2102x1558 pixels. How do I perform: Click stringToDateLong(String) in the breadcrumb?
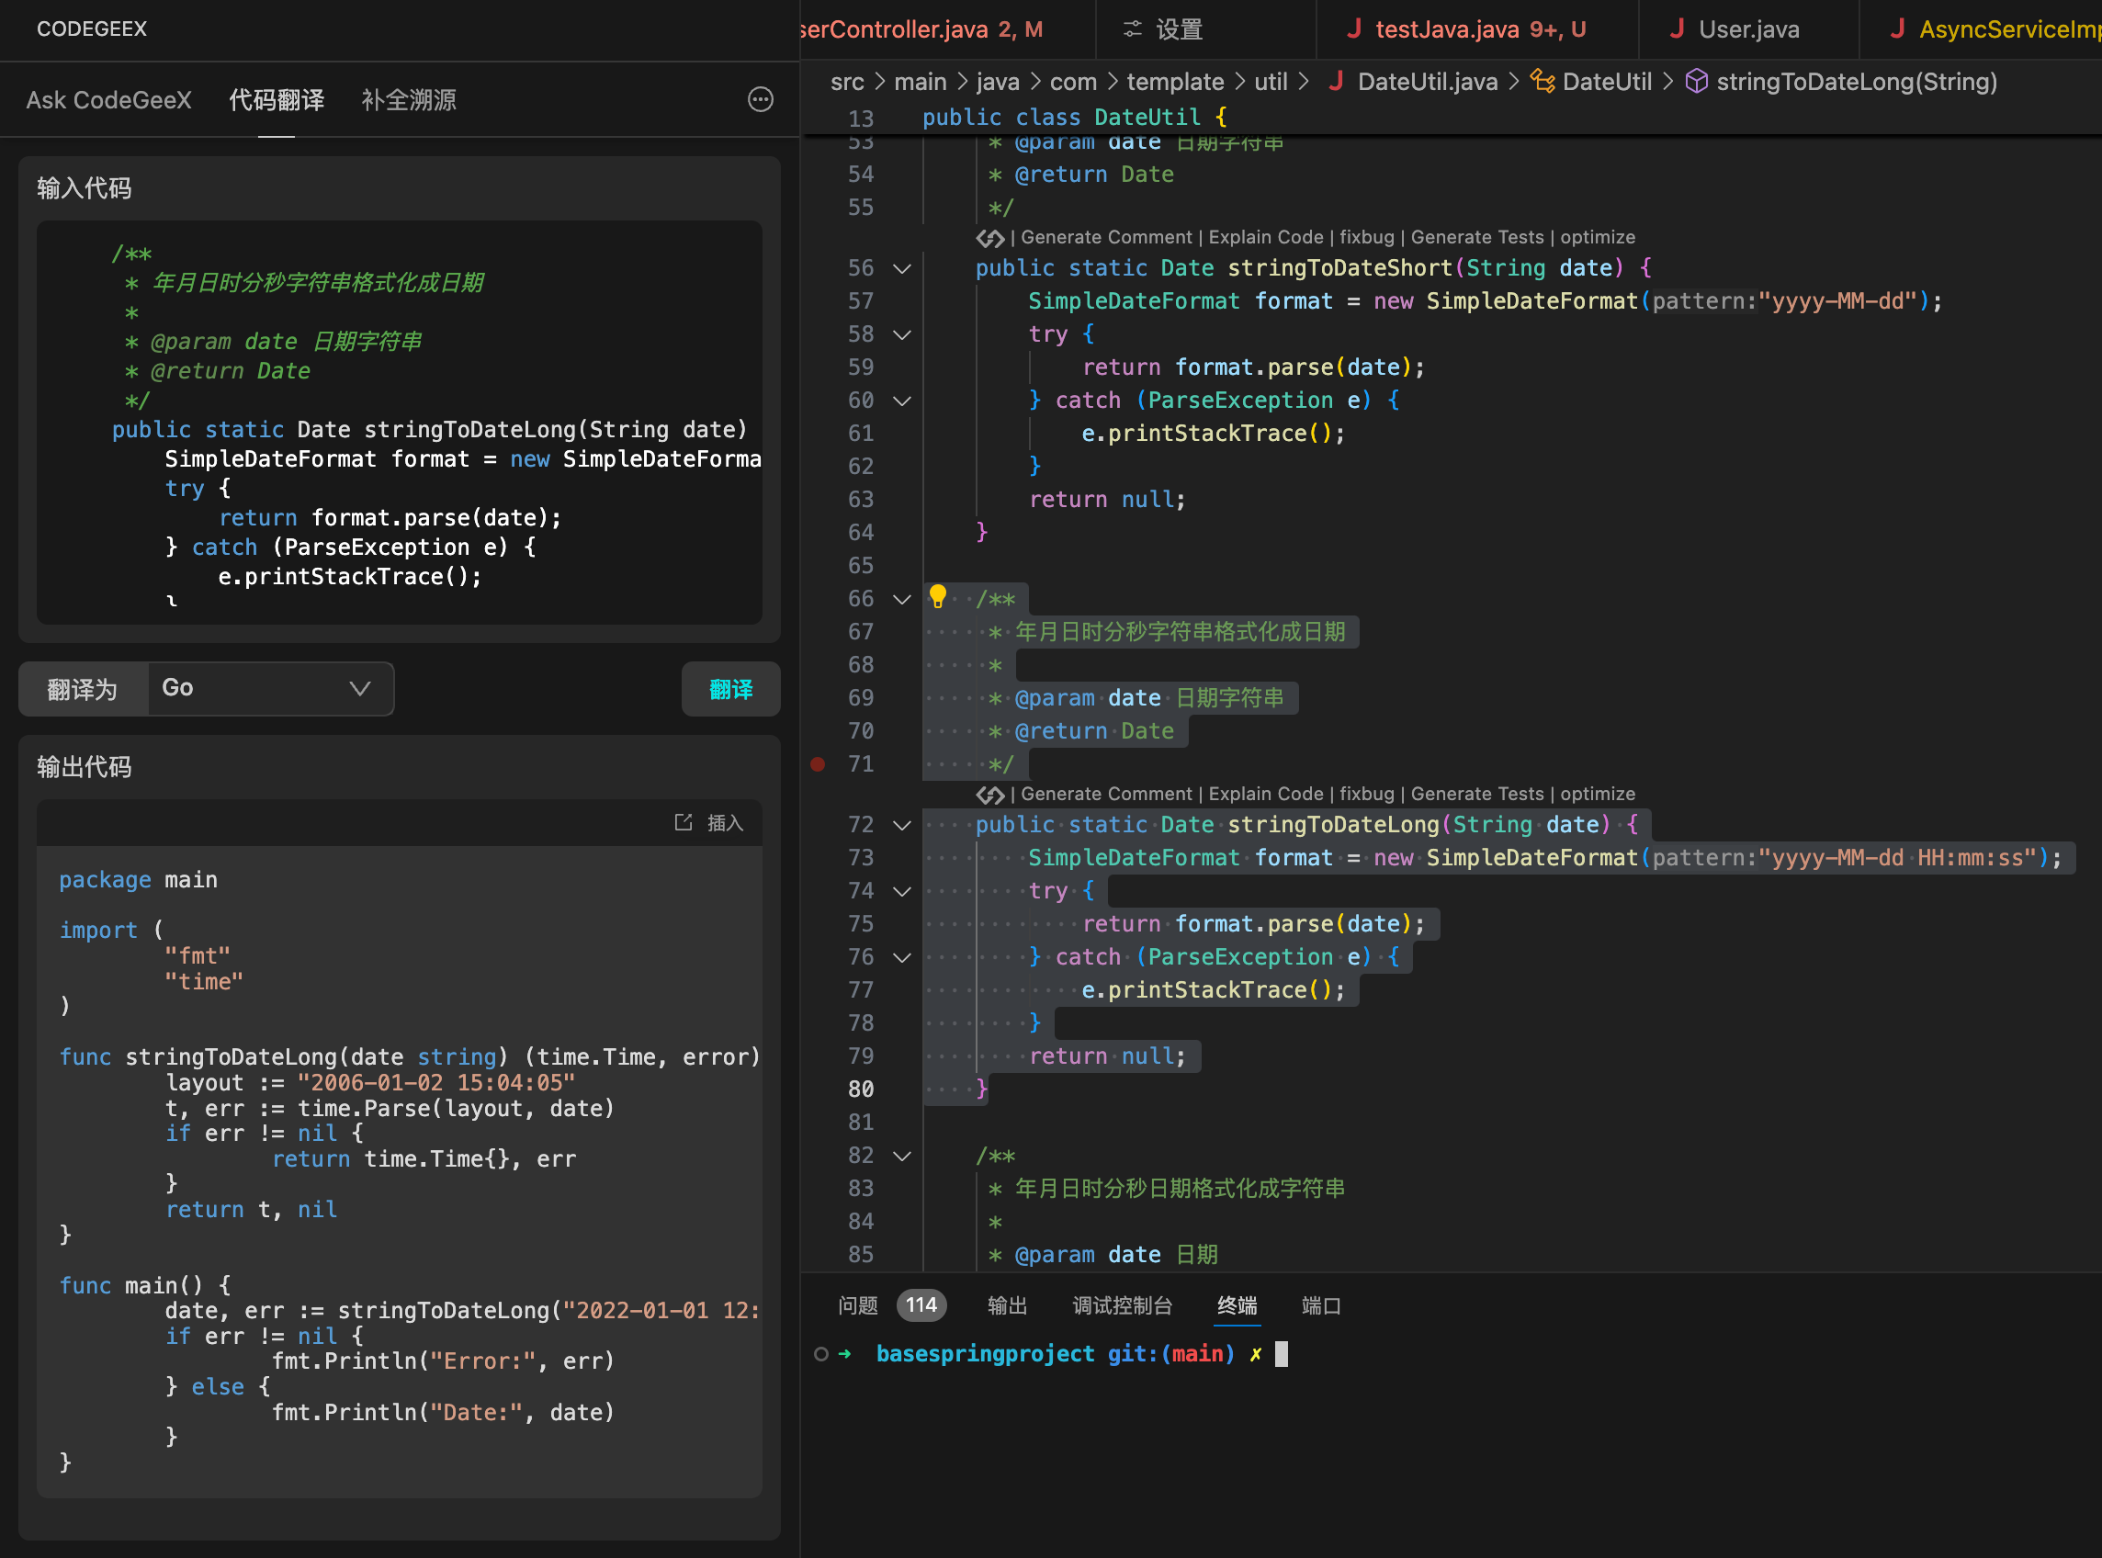[x=1856, y=82]
